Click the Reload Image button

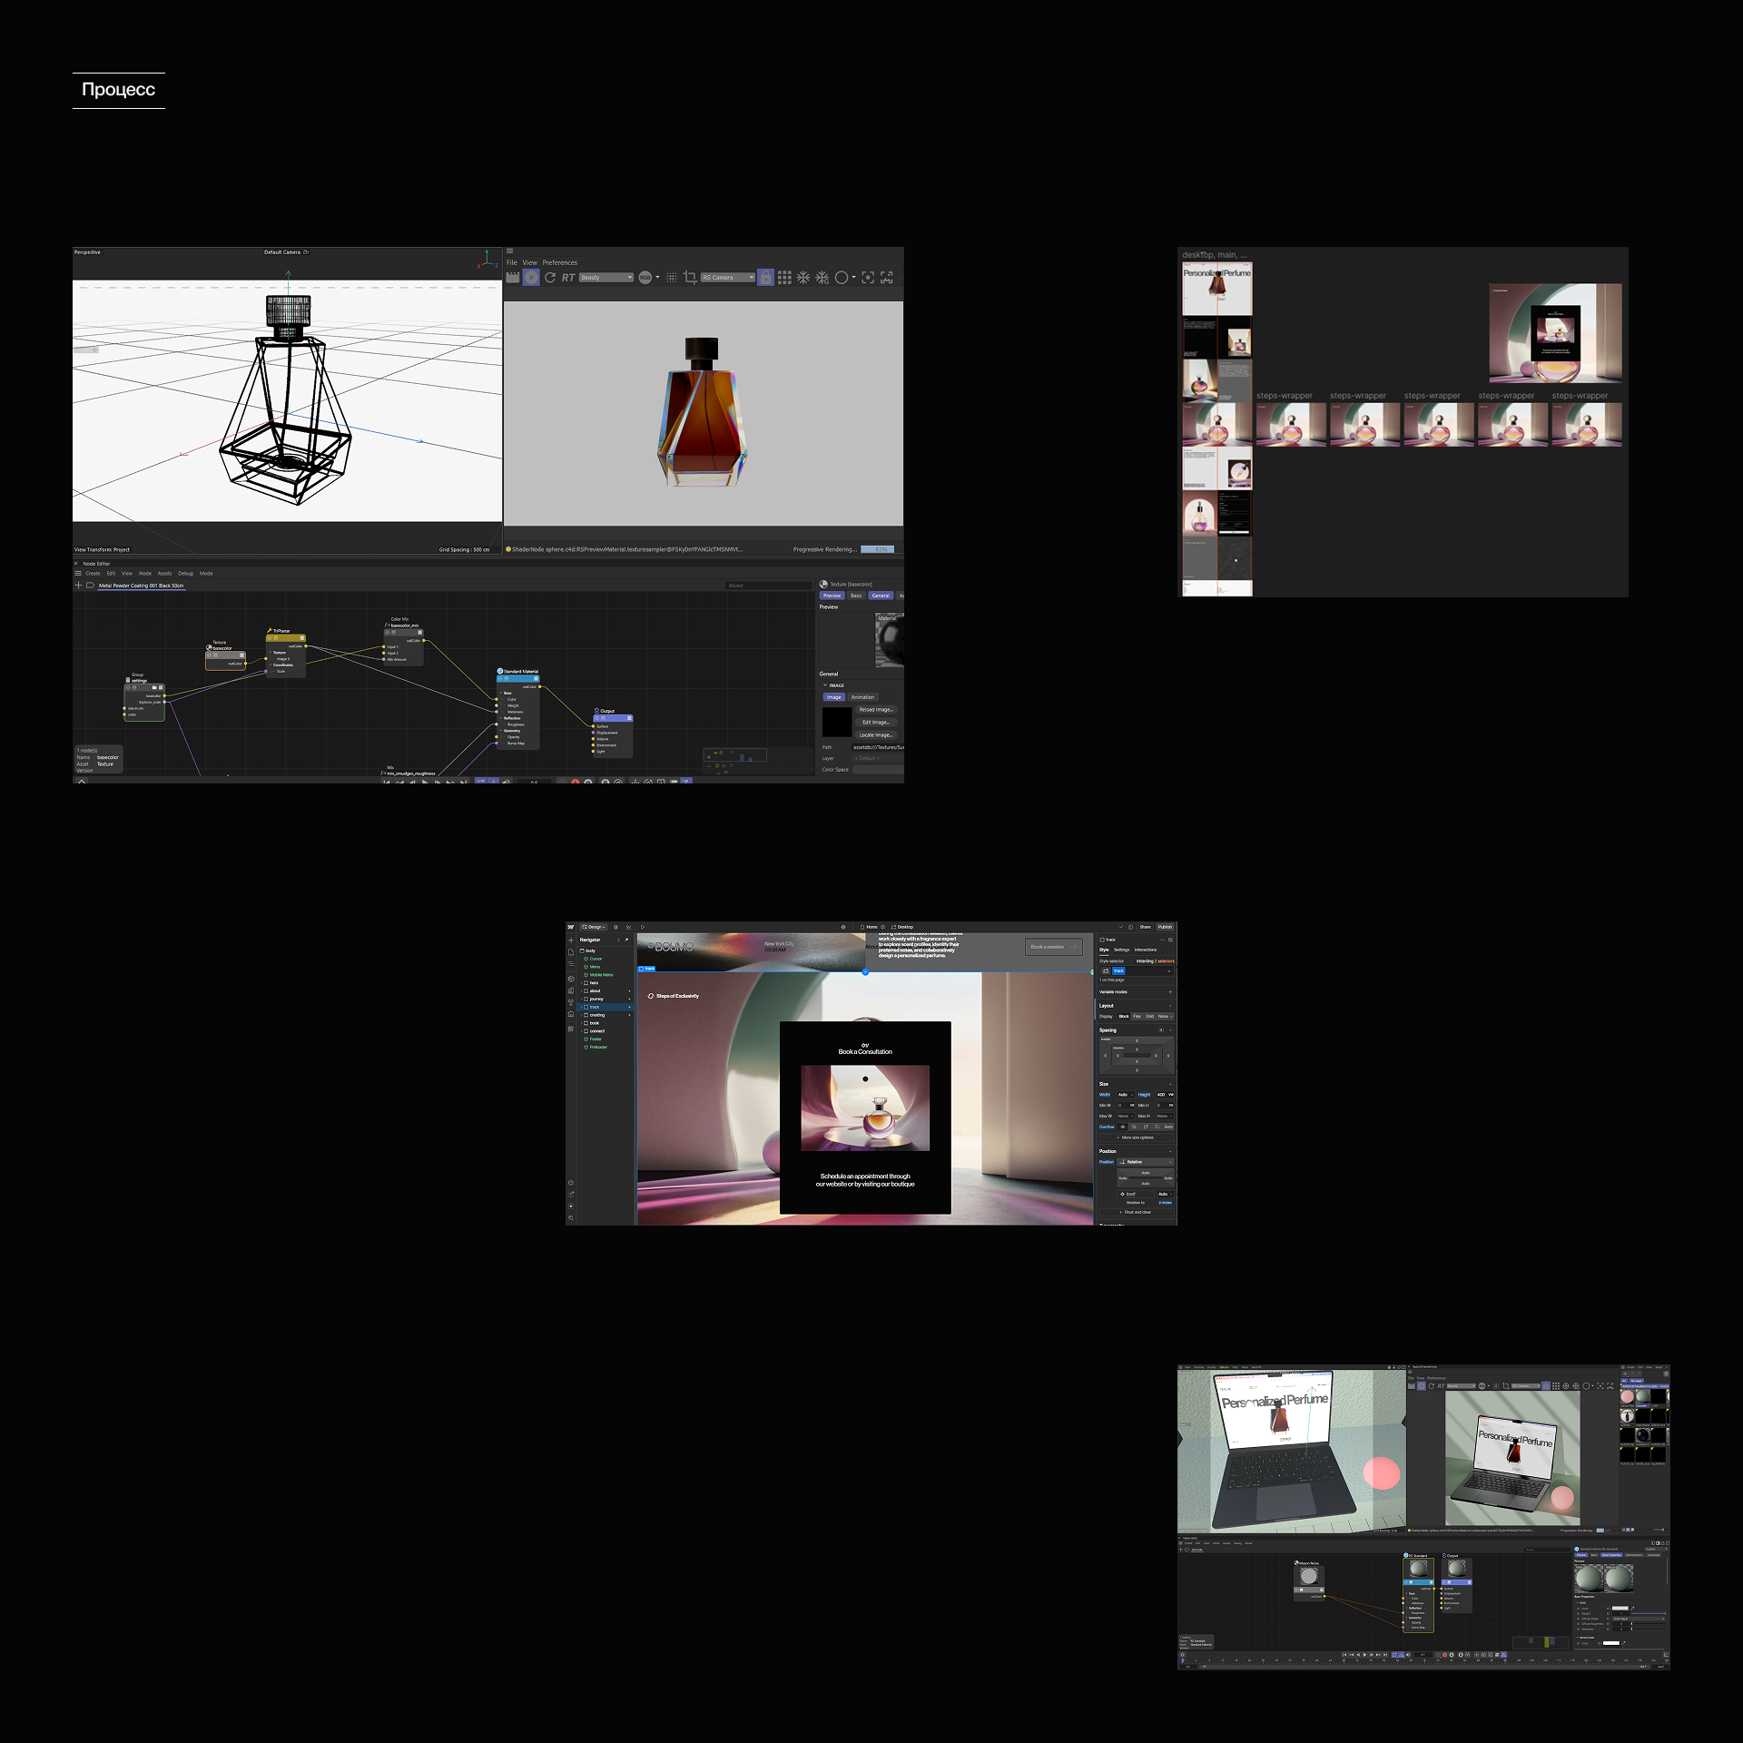876,710
